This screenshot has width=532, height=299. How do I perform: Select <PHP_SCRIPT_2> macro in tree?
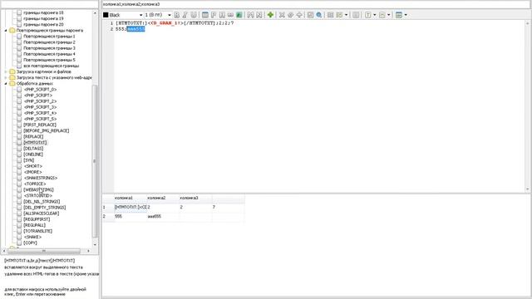(x=41, y=101)
